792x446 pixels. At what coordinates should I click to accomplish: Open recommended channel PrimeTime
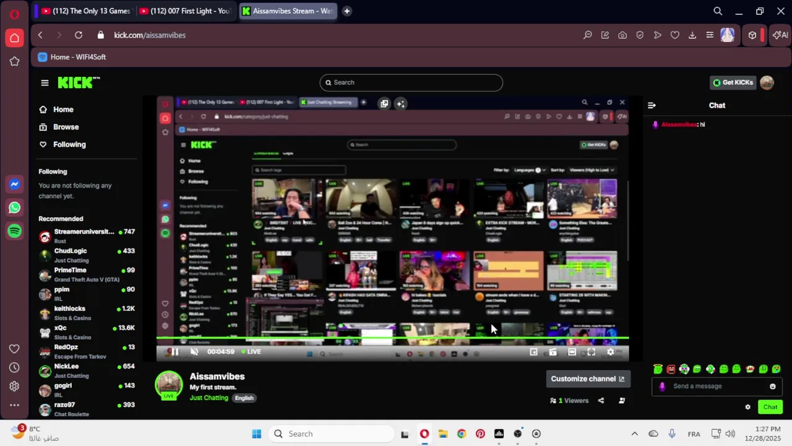[87, 274]
